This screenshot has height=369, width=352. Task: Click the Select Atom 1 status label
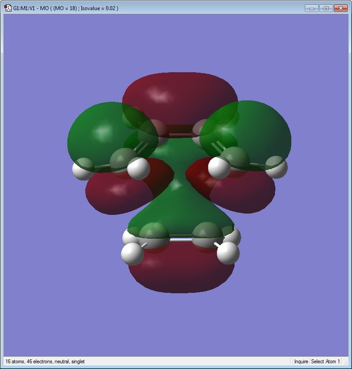pyautogui.click(x=325, y=362)
